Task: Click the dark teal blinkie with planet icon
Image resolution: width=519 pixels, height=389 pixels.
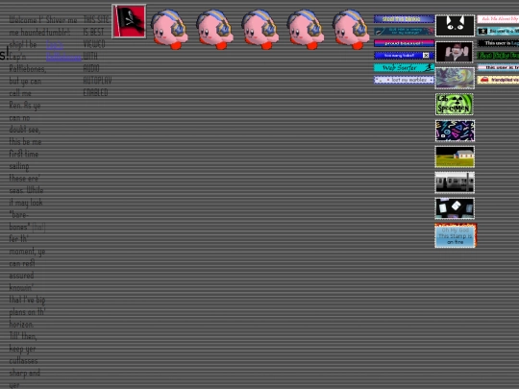Action: [404, 31]
